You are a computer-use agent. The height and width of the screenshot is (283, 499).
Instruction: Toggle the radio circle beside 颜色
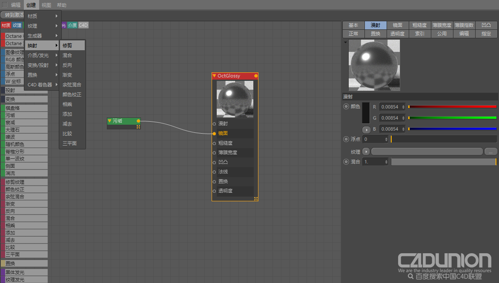tap(346, 106)
